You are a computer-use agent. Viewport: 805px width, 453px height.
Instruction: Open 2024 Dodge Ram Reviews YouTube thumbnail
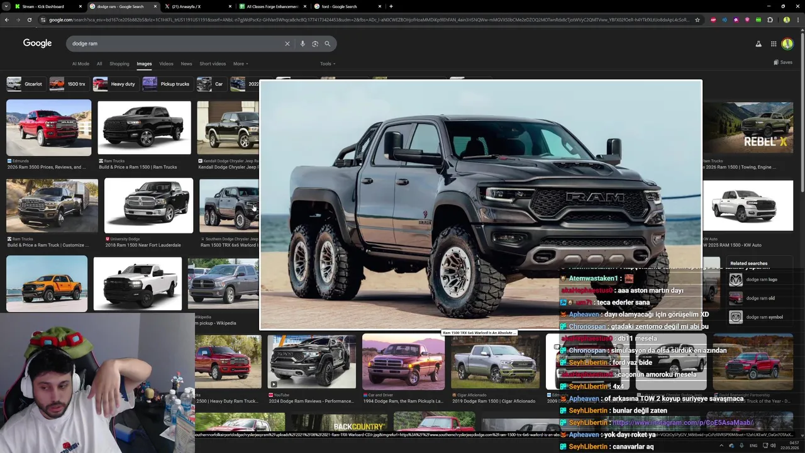(x=311, y=362)
